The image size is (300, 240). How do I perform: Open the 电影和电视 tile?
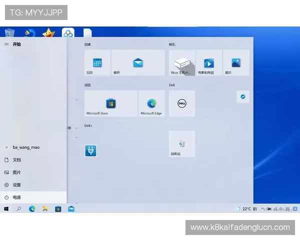(209, 63)
